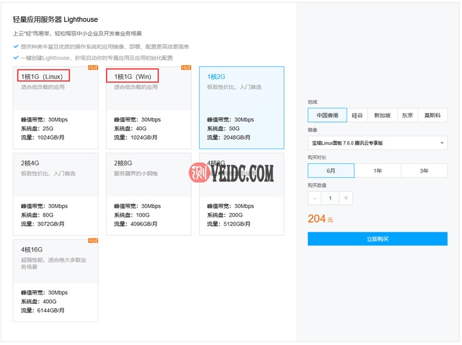Click the 轻量应用服务器 Lighthouse heading
Viewport: 462px width, 345px height.
[x=55, y=19]
